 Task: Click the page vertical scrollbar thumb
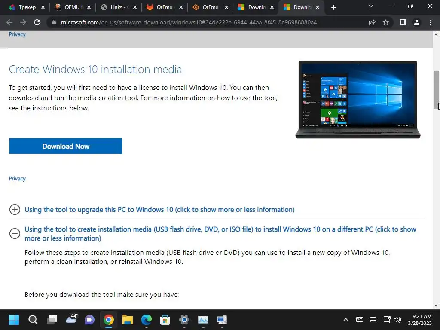coord(436,90)
